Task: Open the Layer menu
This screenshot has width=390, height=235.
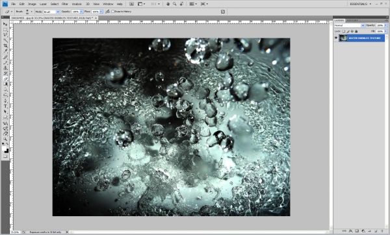Action: [x=43, y=4]
